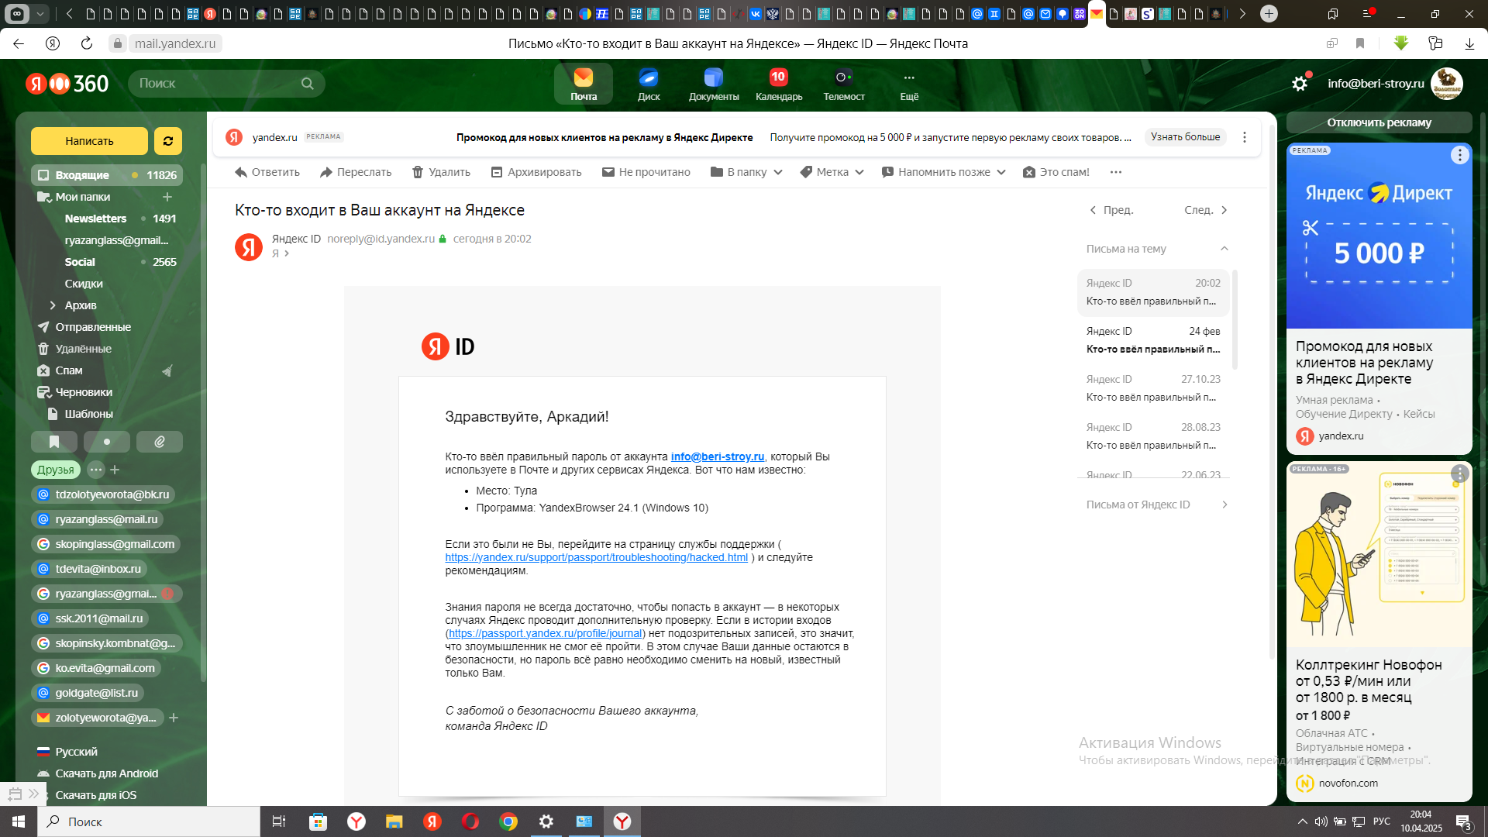Click Узнать больше ad button
This screenshot has height=837, width=1488.
[1185, 137]
